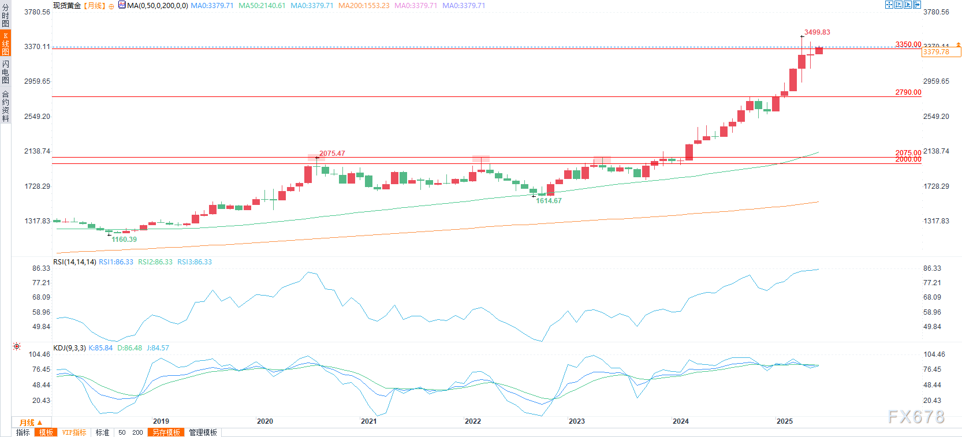
Task: Click the red sun icon beside KDJ panel
Action: click(x=17, y=346)
